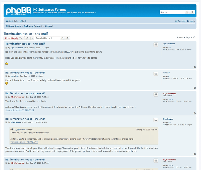The image size is (201, 170).
Task: Open the topic tools wrench icon
Action: 27,38
